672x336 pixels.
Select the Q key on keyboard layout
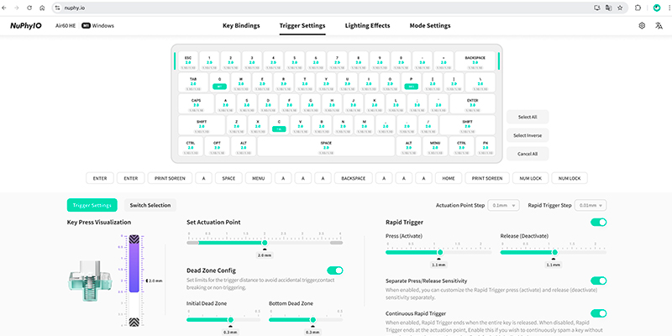coord(220,82)
